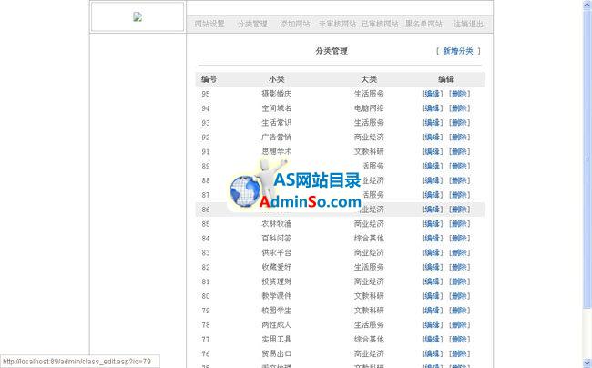Image resolution: width=592 pixels, height=368 pixels.
Task: Edit category 84 百科问答
Action: click(433, 238)
